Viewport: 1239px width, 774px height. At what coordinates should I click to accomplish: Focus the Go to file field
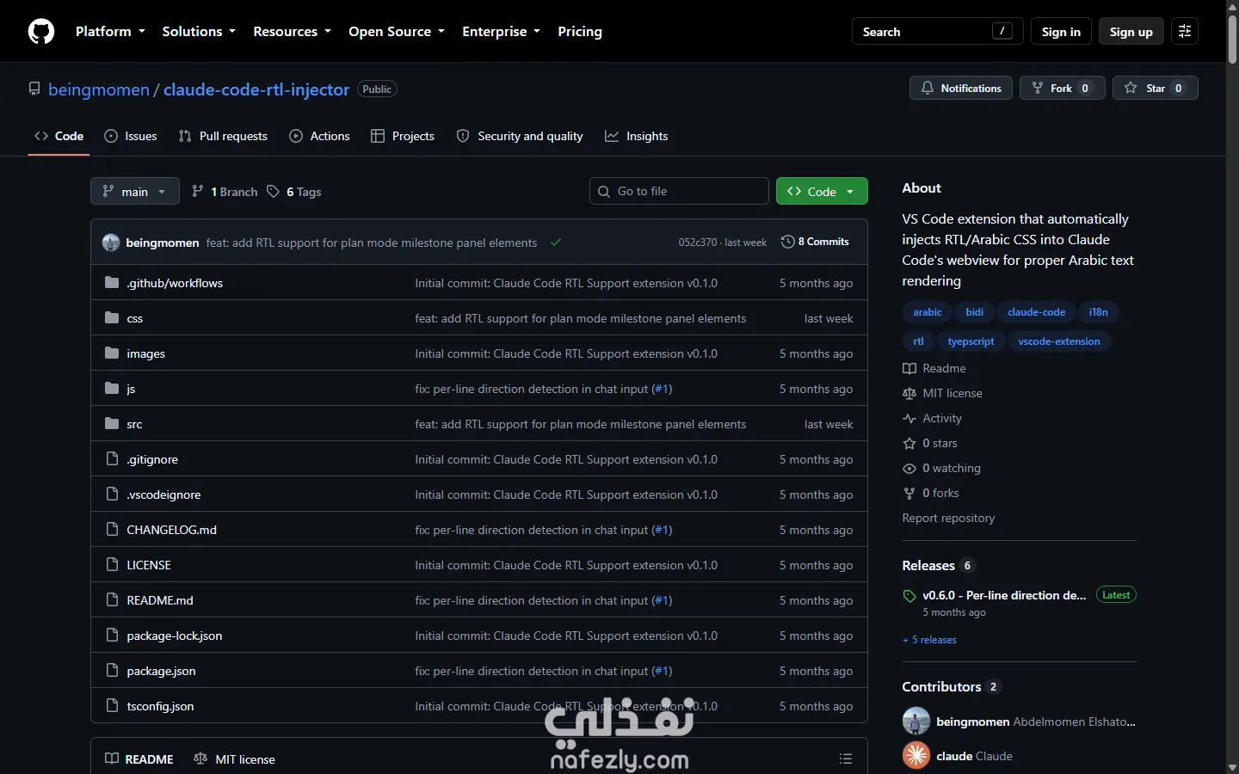(679, 191)
